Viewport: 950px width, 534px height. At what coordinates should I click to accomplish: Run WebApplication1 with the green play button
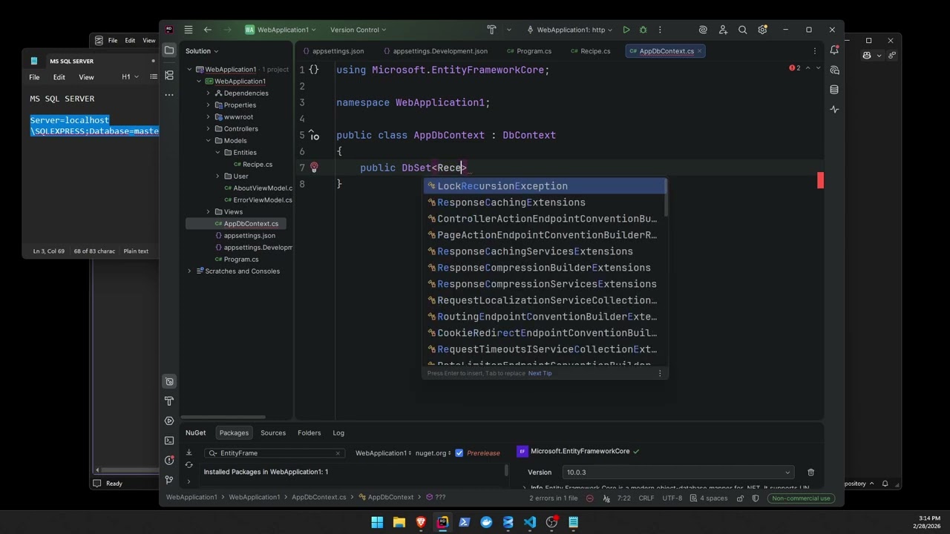pos(626,30)
